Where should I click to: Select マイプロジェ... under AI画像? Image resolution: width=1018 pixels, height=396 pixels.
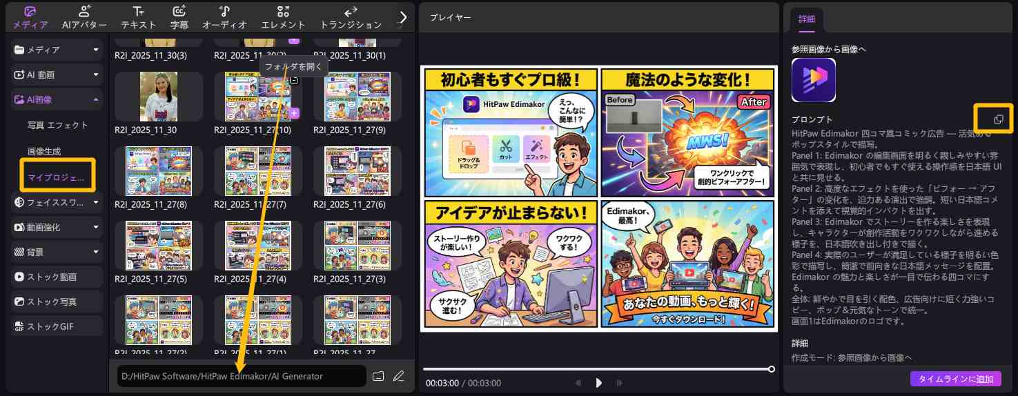point(57,177)
